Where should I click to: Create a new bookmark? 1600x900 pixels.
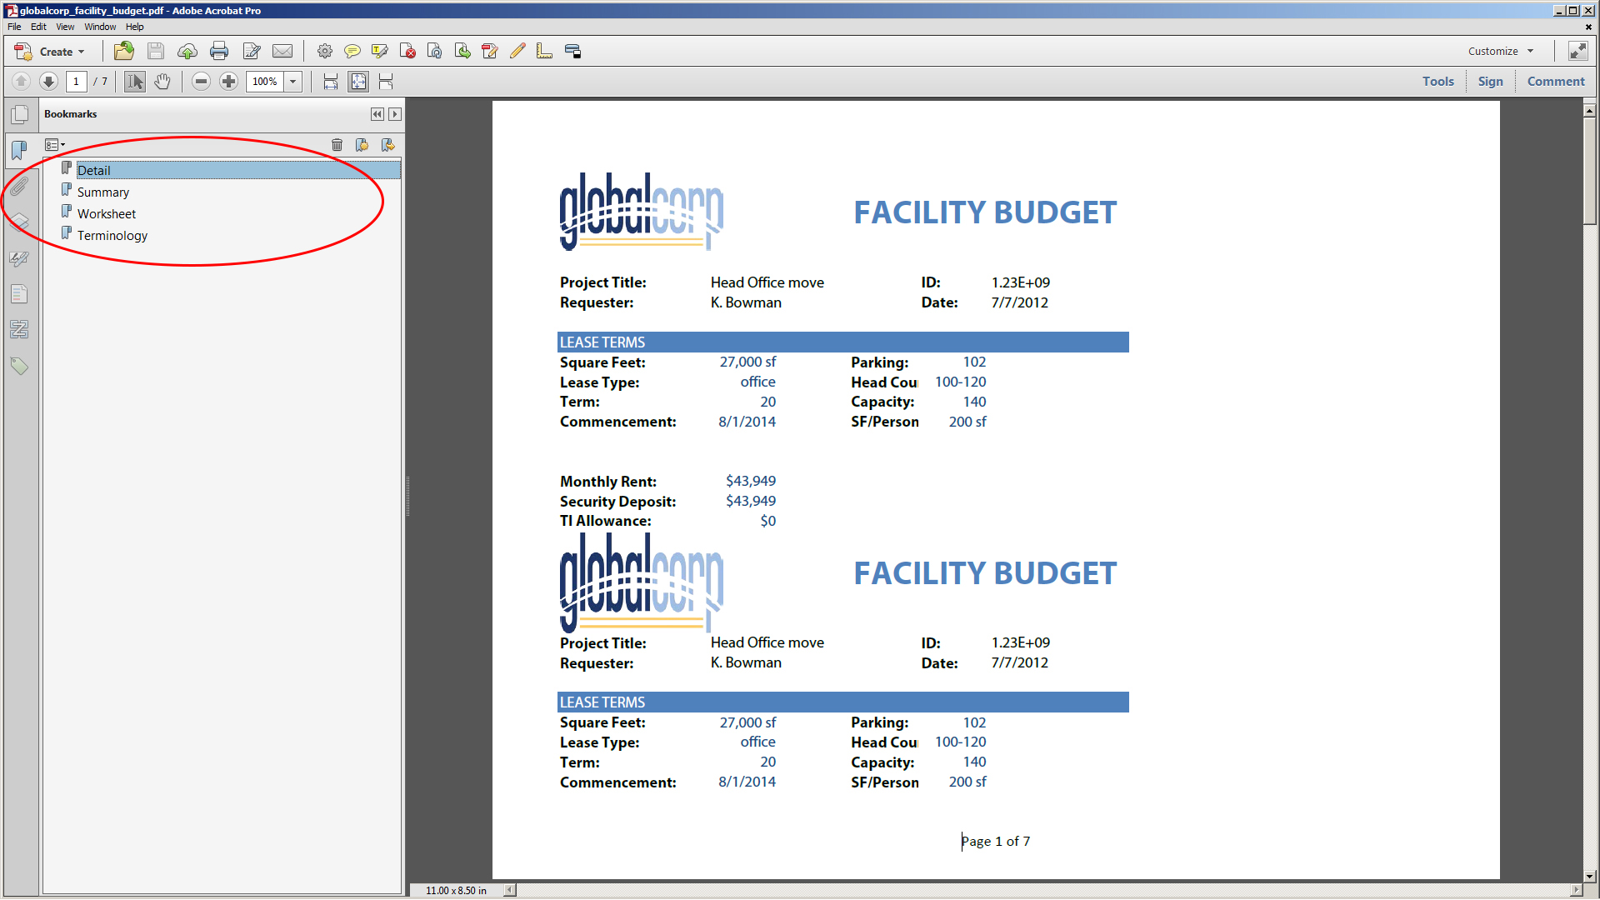(x=362, y=145)
